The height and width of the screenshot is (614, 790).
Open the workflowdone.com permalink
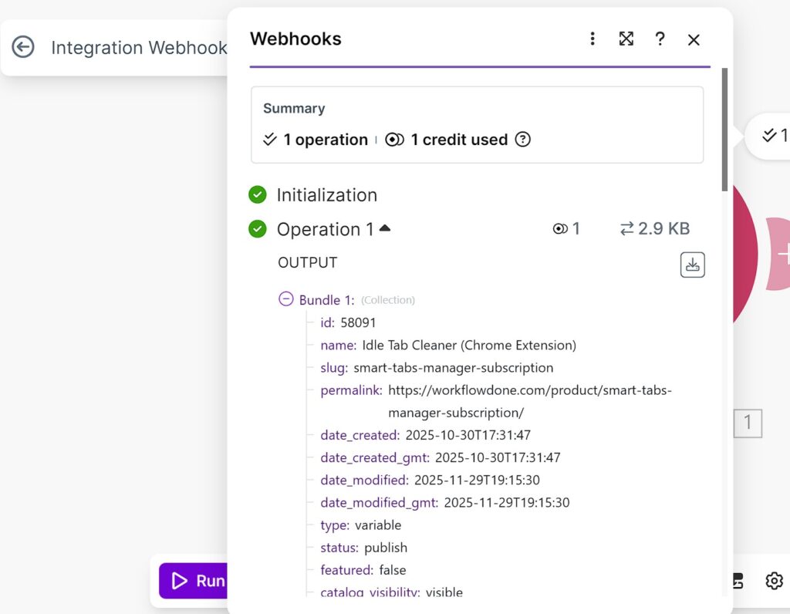point(529,390)
